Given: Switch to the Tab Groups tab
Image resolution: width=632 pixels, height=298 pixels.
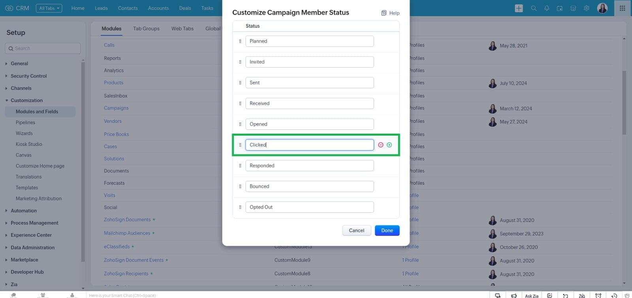Looking at the screenshot, I should (x=146, y=28).
